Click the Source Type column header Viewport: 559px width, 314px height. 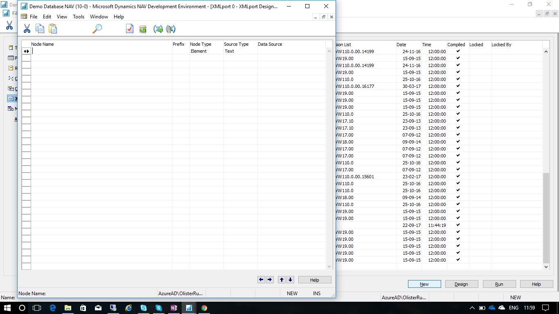click(240, 44)
